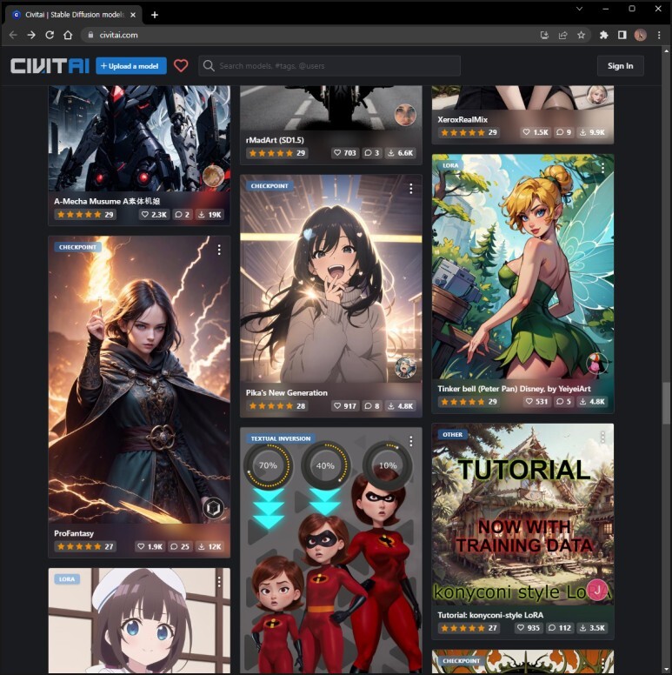
Task: Click the ProFantasy star rating 27
Action: (85, 547)
